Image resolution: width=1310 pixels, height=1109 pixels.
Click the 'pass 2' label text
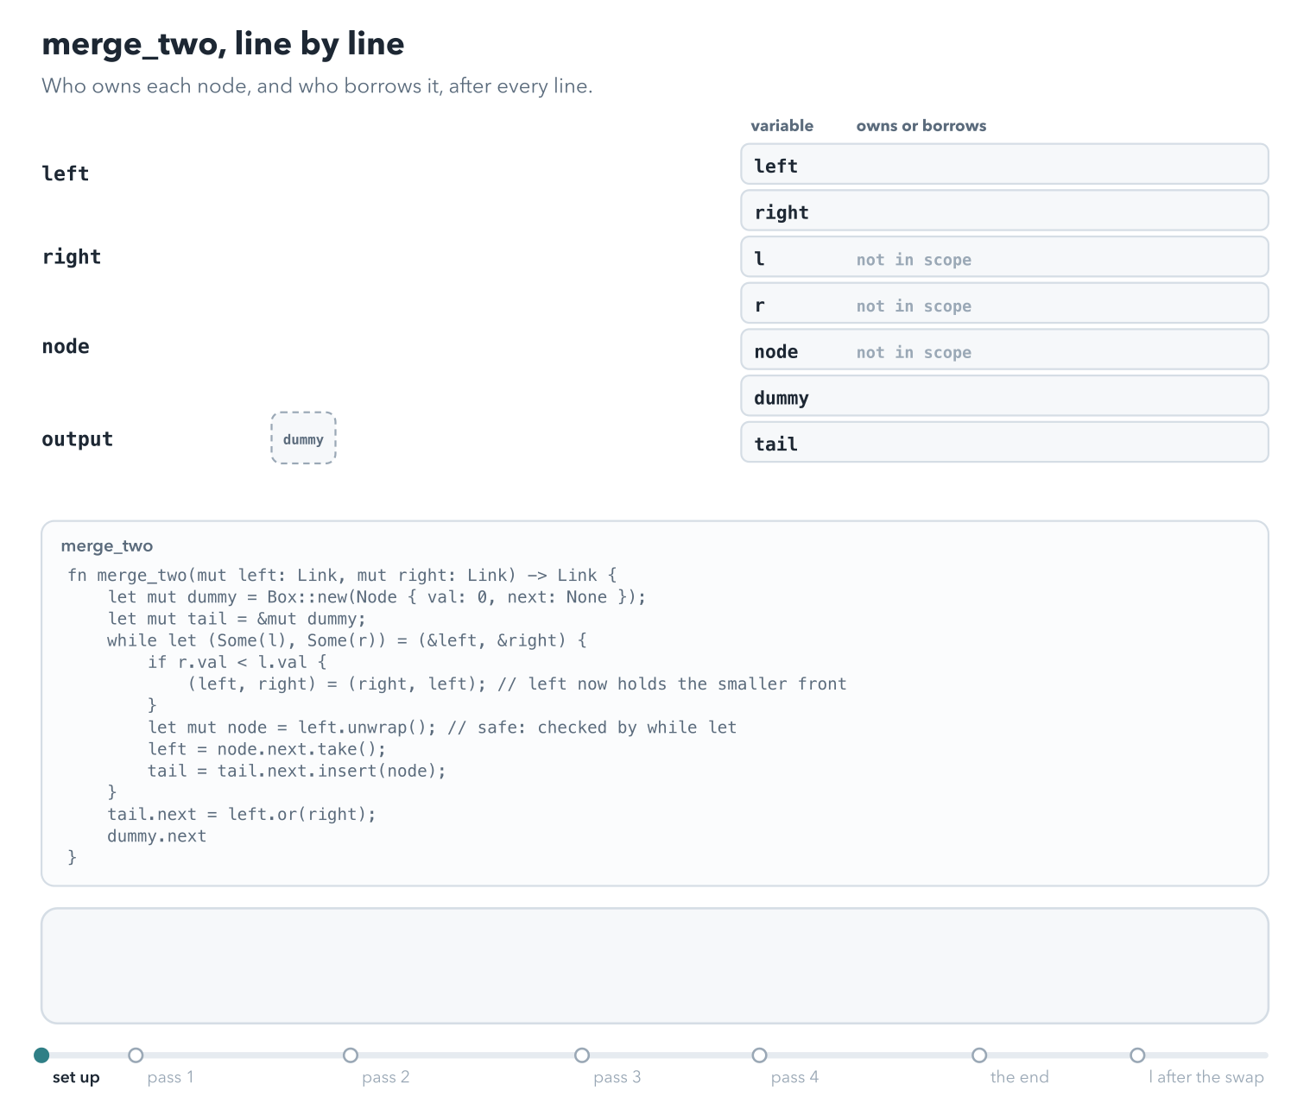coord(386,1077)
